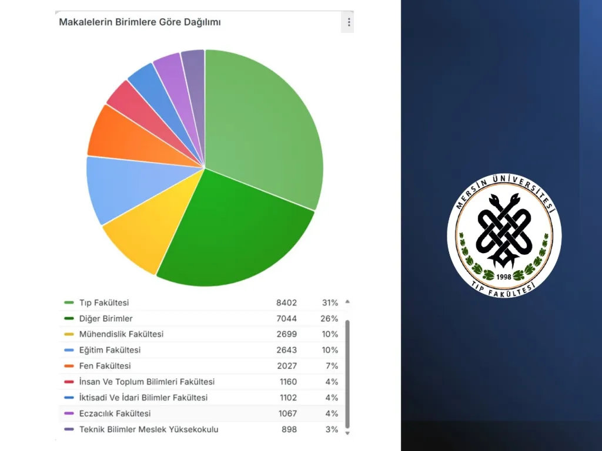Click the article count 7044
This screenshot has width=602, height=451.
coord(286,318)
